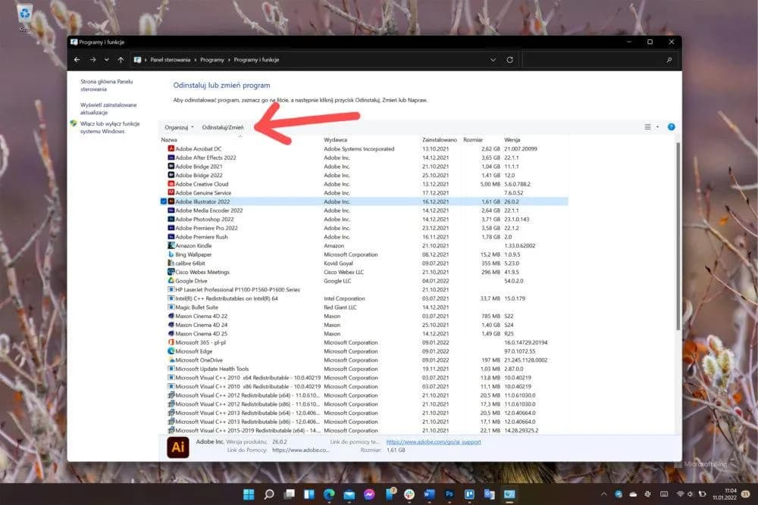758x505 pixels.
Task: Launch Photoshop from the taskbar
Action: click(449, 495)
